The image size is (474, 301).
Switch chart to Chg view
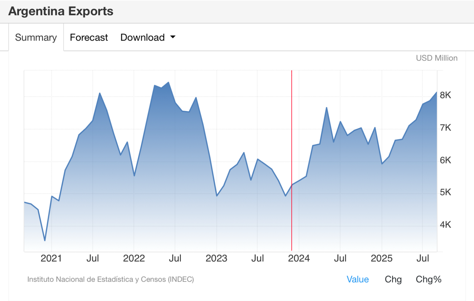393,279
